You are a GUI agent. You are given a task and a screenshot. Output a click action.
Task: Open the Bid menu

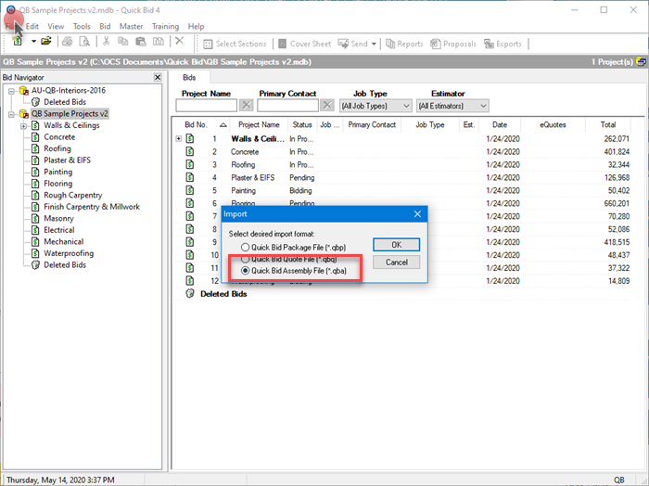tap(105, 27)
